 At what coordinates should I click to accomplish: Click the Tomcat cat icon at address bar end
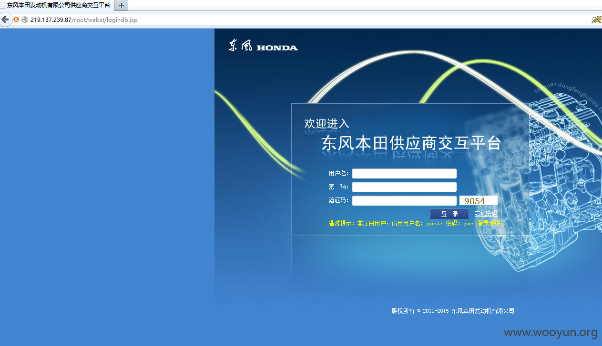coord(596,20)
